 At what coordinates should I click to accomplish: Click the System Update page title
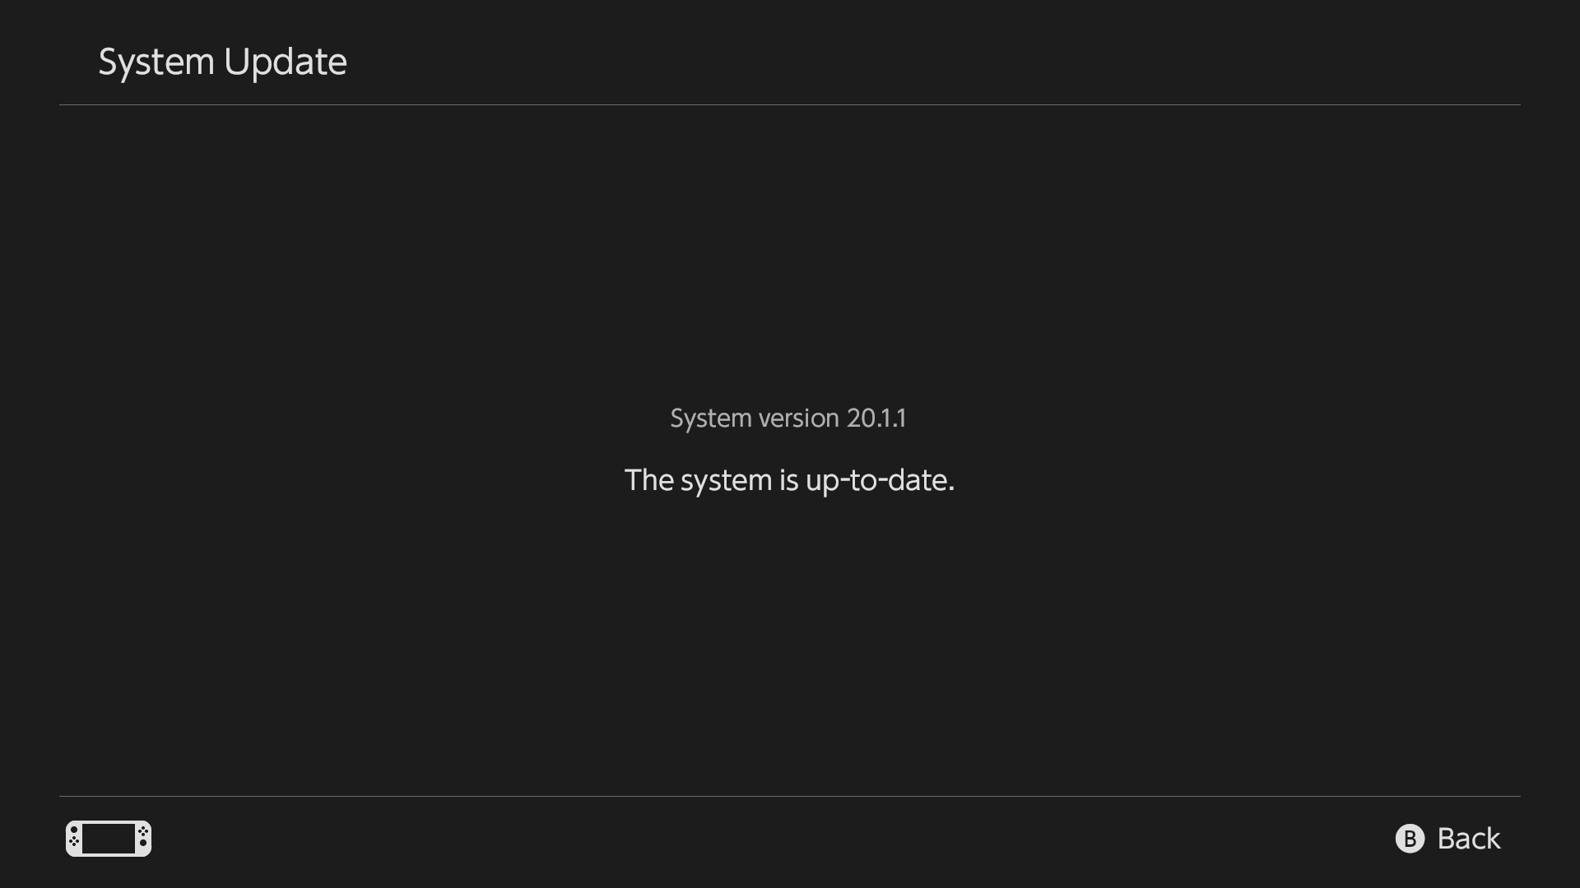click(x=222, y=62)
